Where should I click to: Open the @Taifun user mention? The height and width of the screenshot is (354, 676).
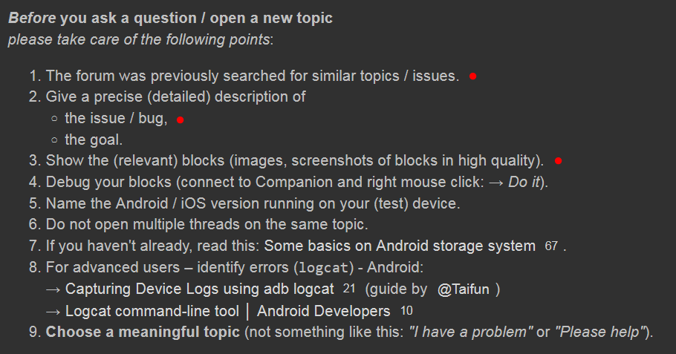coord(464,289)
